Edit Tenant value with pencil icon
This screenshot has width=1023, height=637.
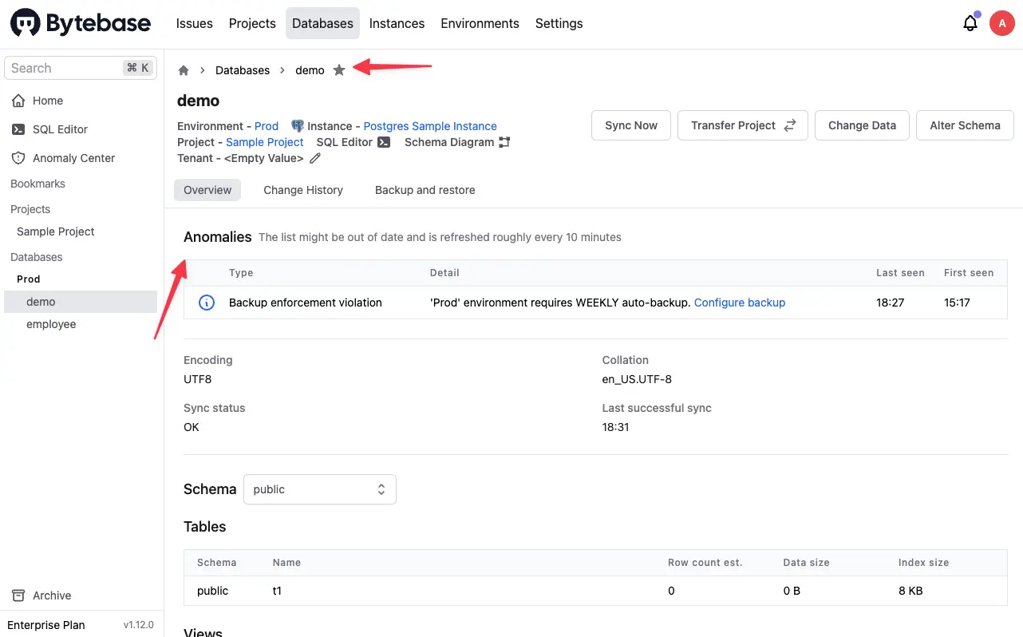pyautogui.click(x=315, y=158)
